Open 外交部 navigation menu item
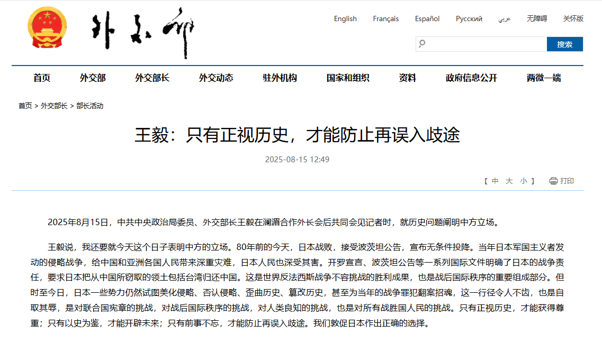Image resolution: width=602 pixels, height=353 pixels. pos(93,78)
